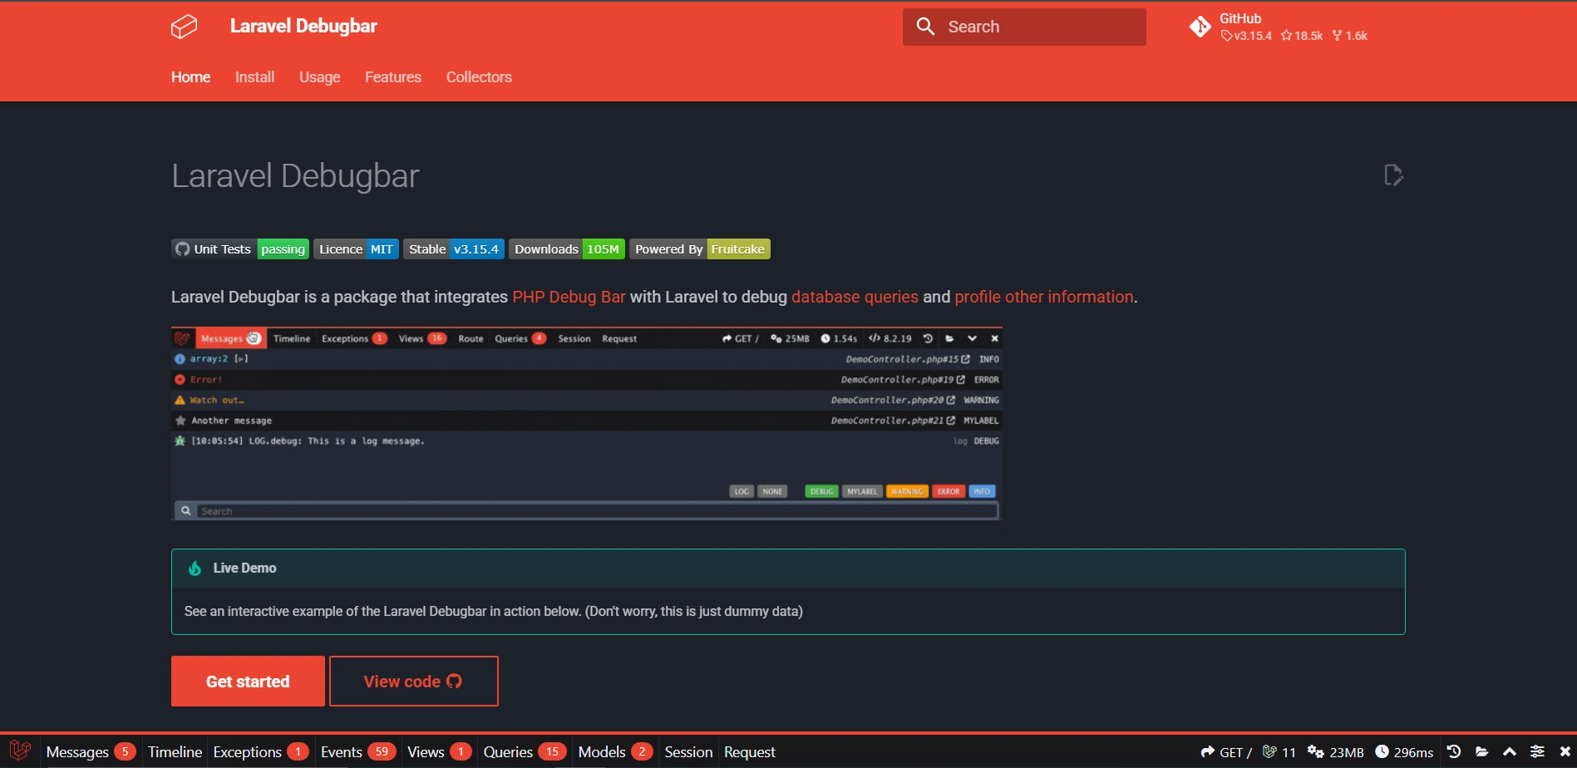Click the Unit Tests passing badge
Viewport: 1577px width, 768px height.
[x=240, y=249]
